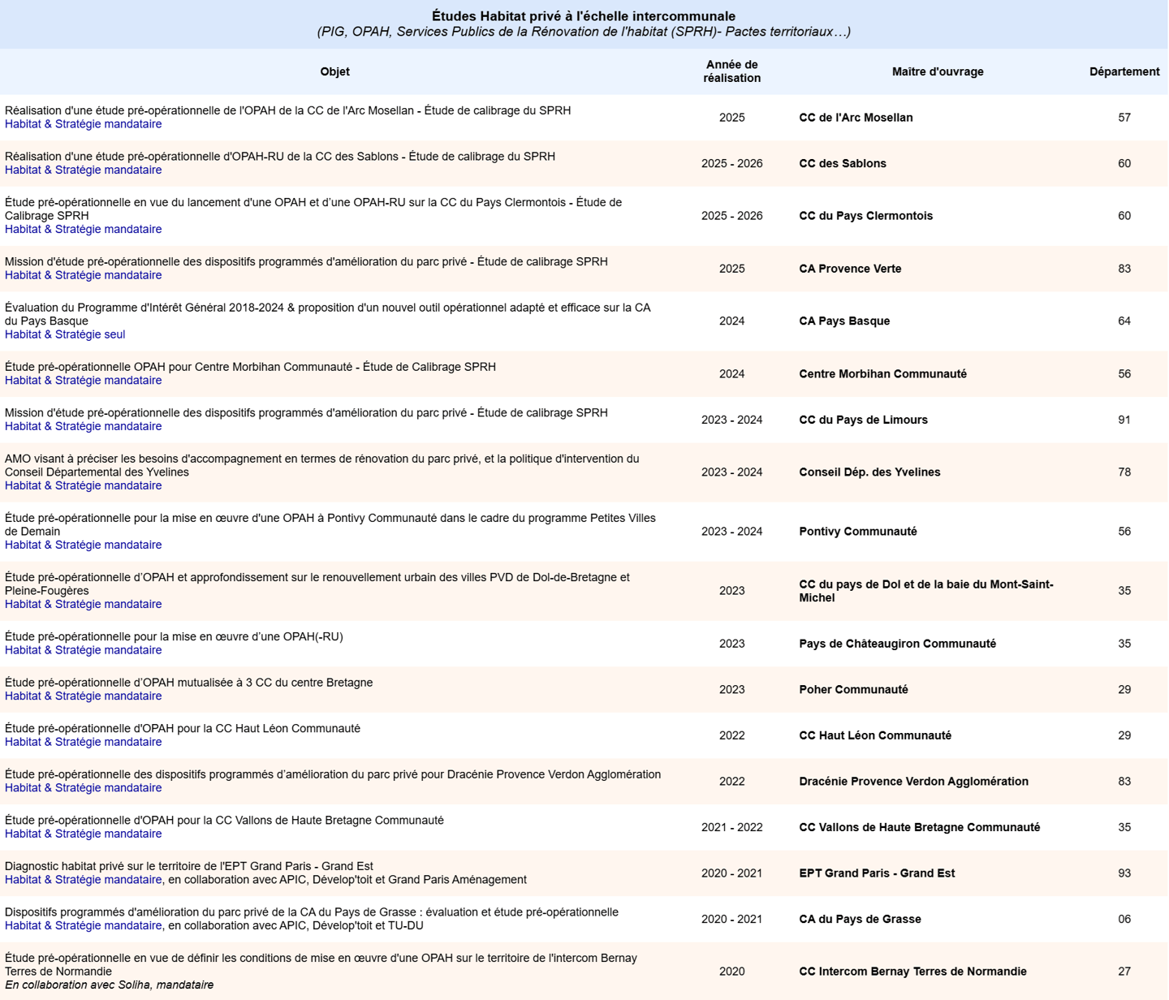This screenshot has height=1000, width=1169.
Task: Select '2025 - 2026' in the CC des Sablons row
Action: point(731,163)
